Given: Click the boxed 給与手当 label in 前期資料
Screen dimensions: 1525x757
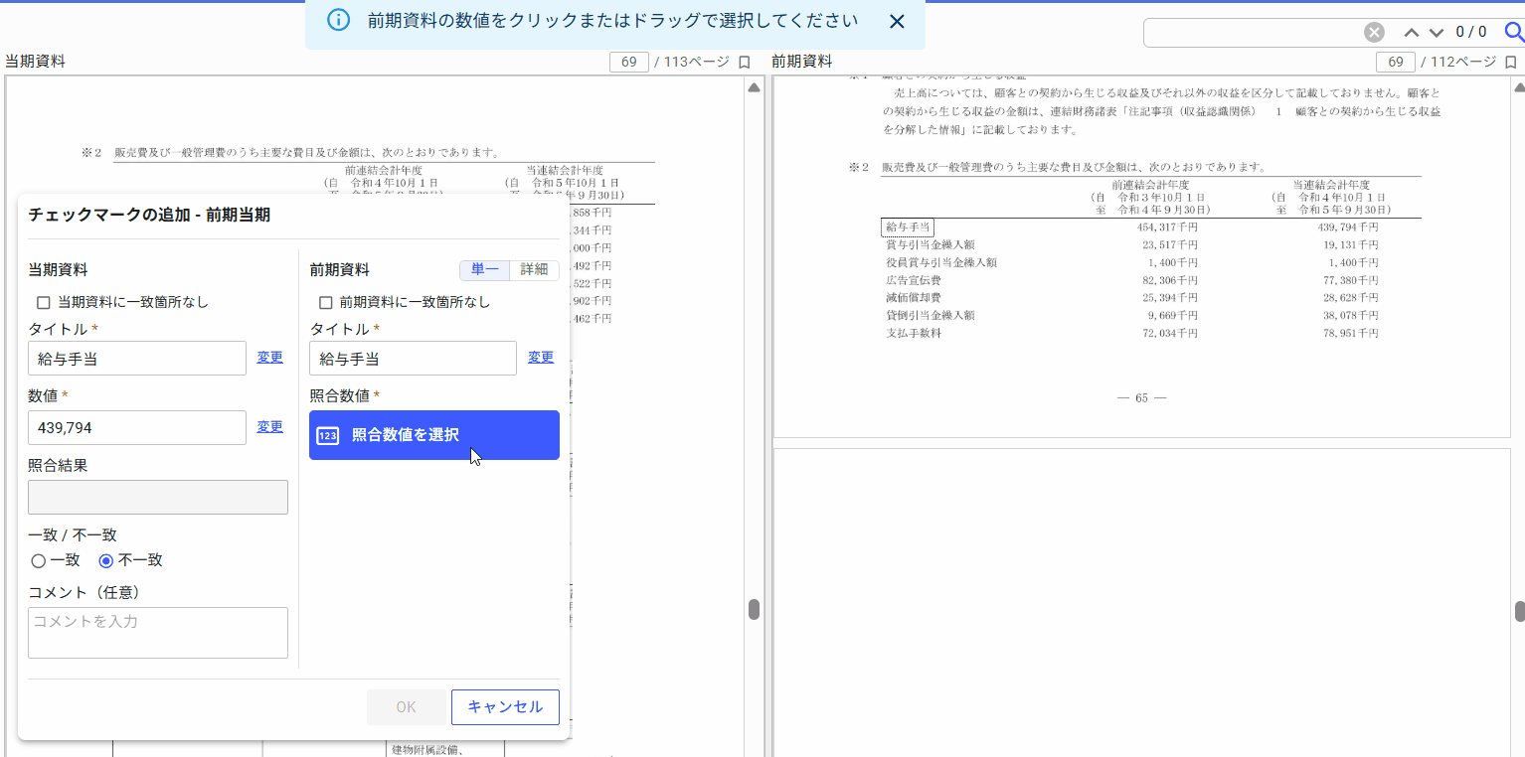Looking at the screenshot, I should pos(908,227).
